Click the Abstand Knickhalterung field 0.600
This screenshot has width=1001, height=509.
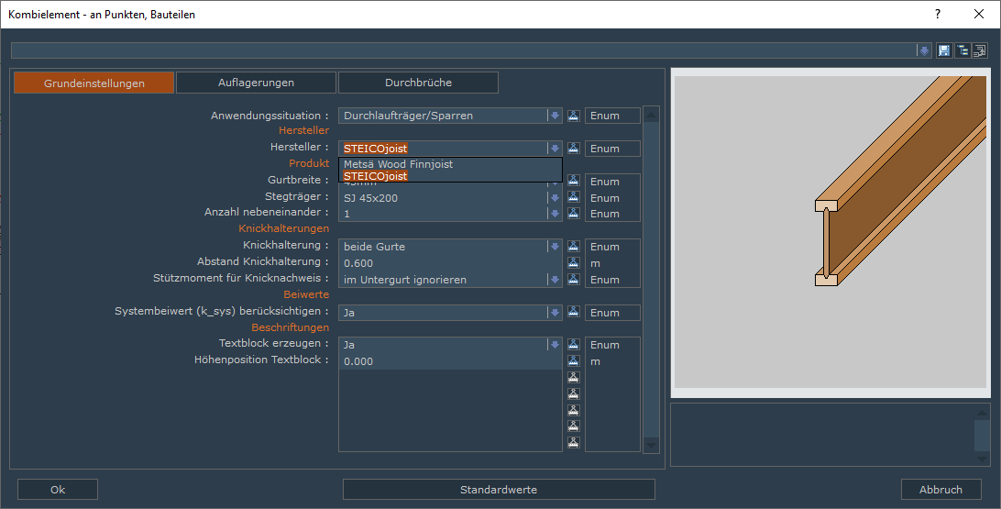click(x=450, y=263)
